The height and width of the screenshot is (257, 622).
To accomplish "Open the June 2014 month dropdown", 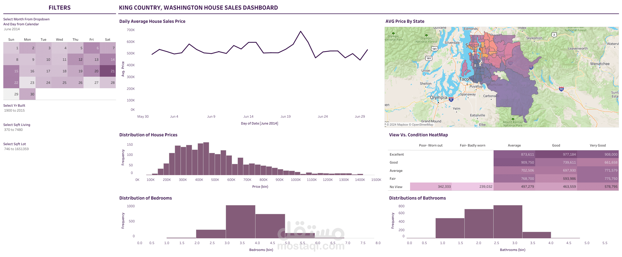I will tap(12, 29).
